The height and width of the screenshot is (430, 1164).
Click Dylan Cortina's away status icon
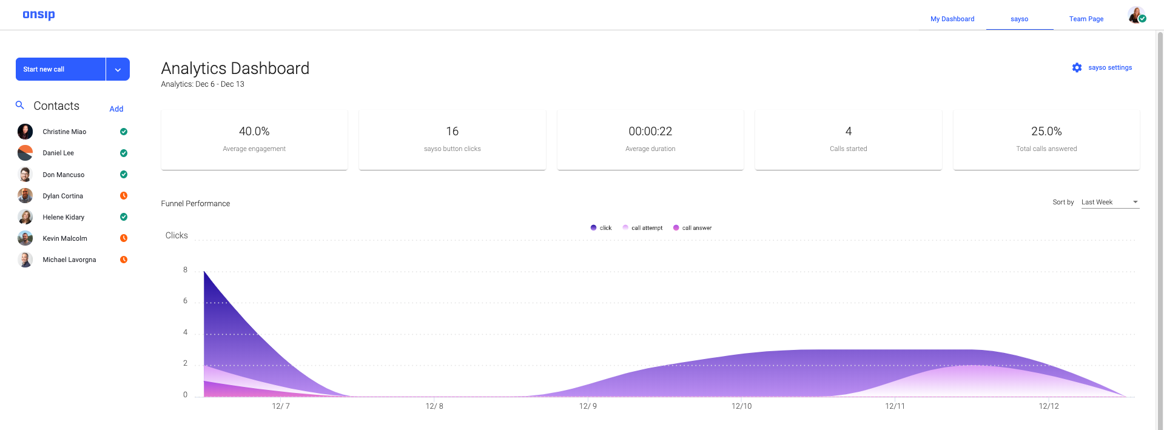click(124, 196)
